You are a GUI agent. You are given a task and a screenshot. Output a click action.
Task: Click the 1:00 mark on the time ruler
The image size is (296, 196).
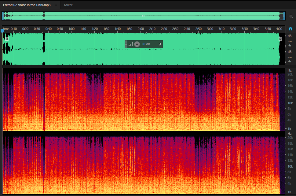(x=71, y=29)
